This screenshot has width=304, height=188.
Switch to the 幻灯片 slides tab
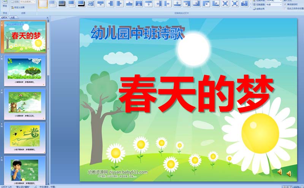click(4, 17)
